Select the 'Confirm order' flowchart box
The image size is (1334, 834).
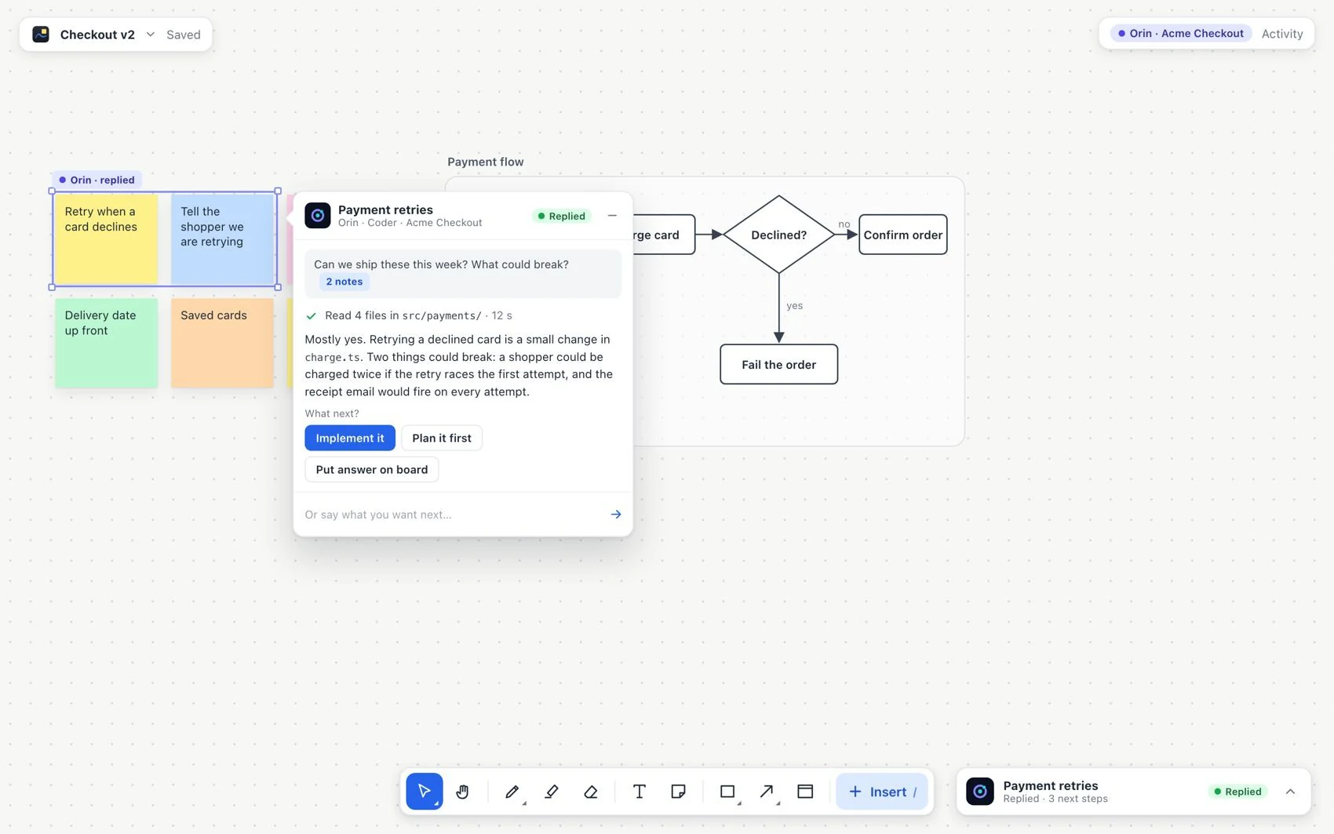click(903, 235)
